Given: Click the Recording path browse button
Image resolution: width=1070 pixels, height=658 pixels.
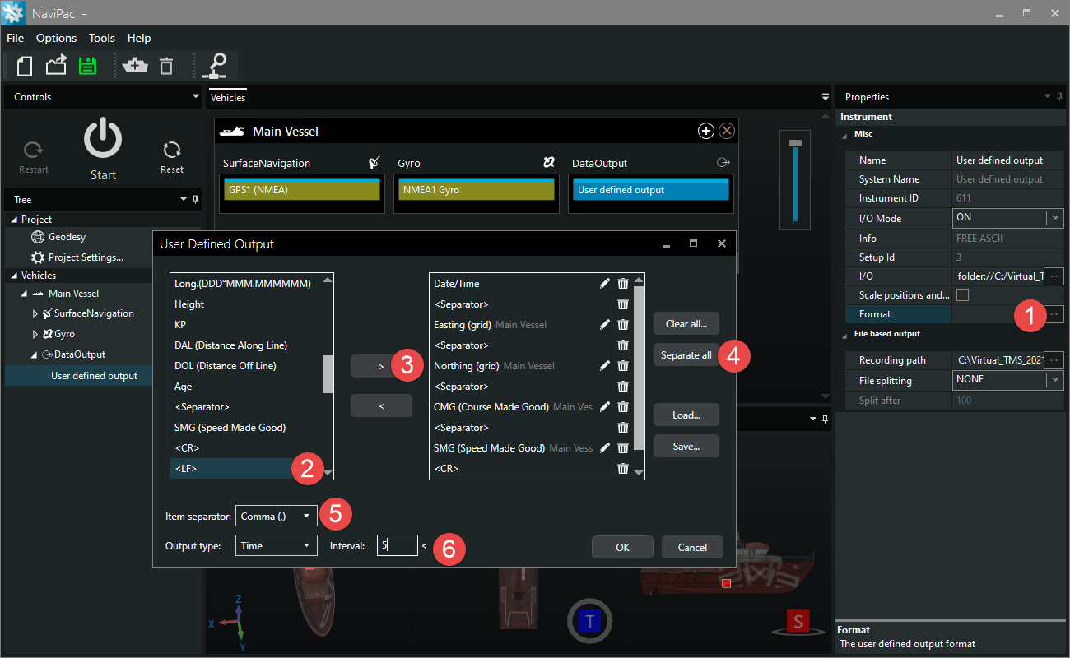Looking at the screenshot, I should tap(1054, 360).
